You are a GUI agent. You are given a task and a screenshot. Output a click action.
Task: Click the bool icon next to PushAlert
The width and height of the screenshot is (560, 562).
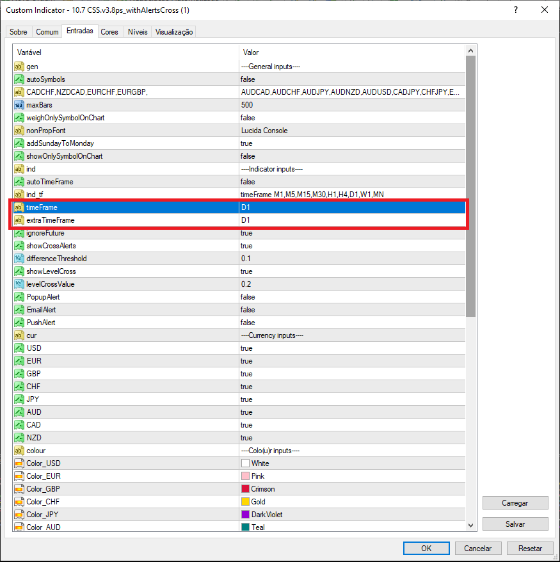19,323
